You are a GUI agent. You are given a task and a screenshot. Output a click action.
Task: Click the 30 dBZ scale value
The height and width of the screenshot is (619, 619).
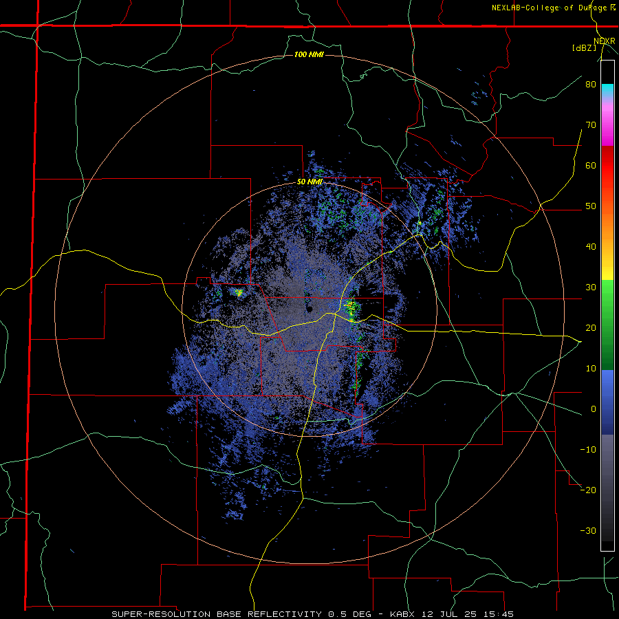pos(591,287)
